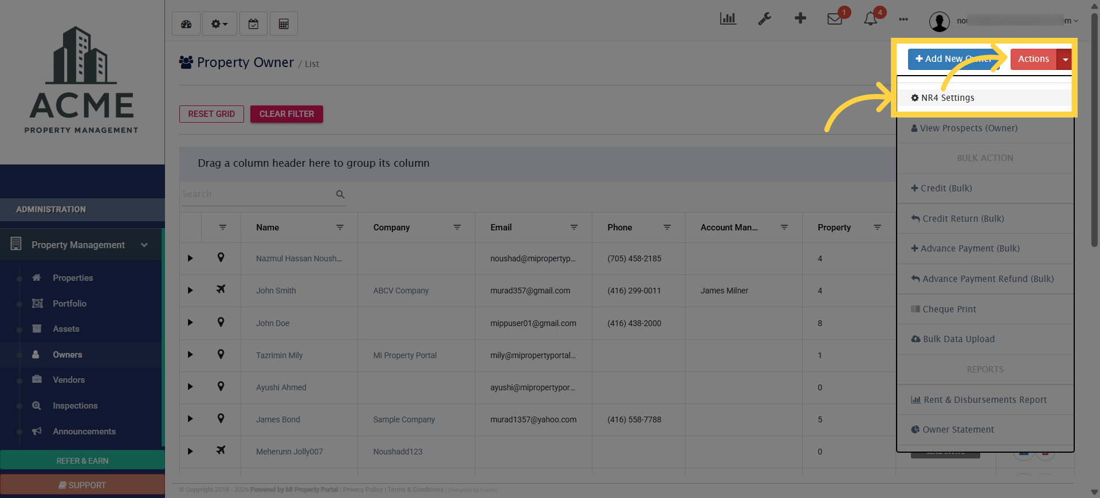Viewport: 1100px width, 498px height.
Task: Open the filter icon in the location column
Action: tap(223, 228)
